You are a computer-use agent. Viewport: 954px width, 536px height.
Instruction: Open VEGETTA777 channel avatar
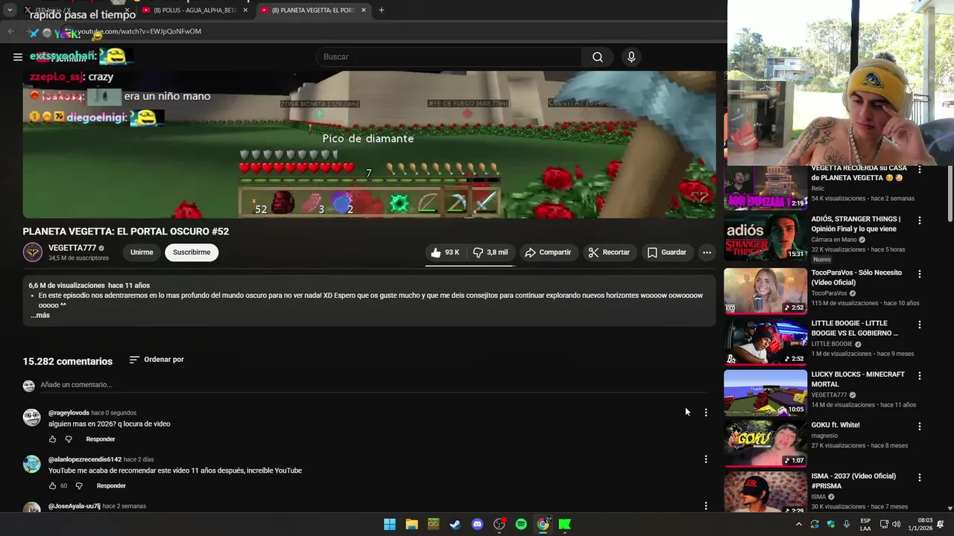32,252
